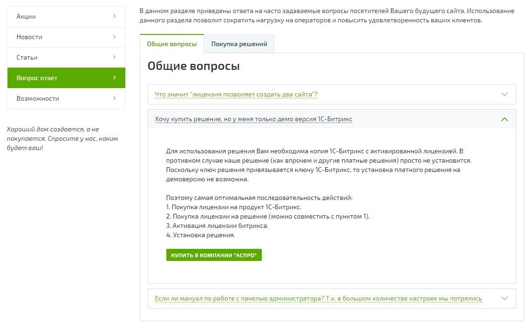Image resolution: width=532 pixels, height=329 pixels.
Task: Open the Акции sidebar item
Action: (x=66, y=16)
